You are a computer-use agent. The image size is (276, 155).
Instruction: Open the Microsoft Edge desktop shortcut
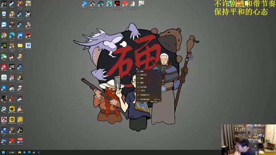(x=12, y=37)
